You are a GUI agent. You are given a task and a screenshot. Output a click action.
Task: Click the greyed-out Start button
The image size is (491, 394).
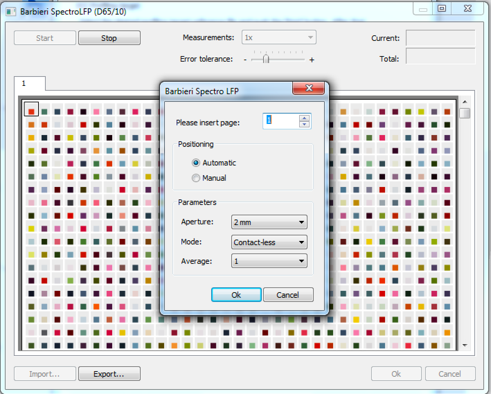click(x=45, y=38)
